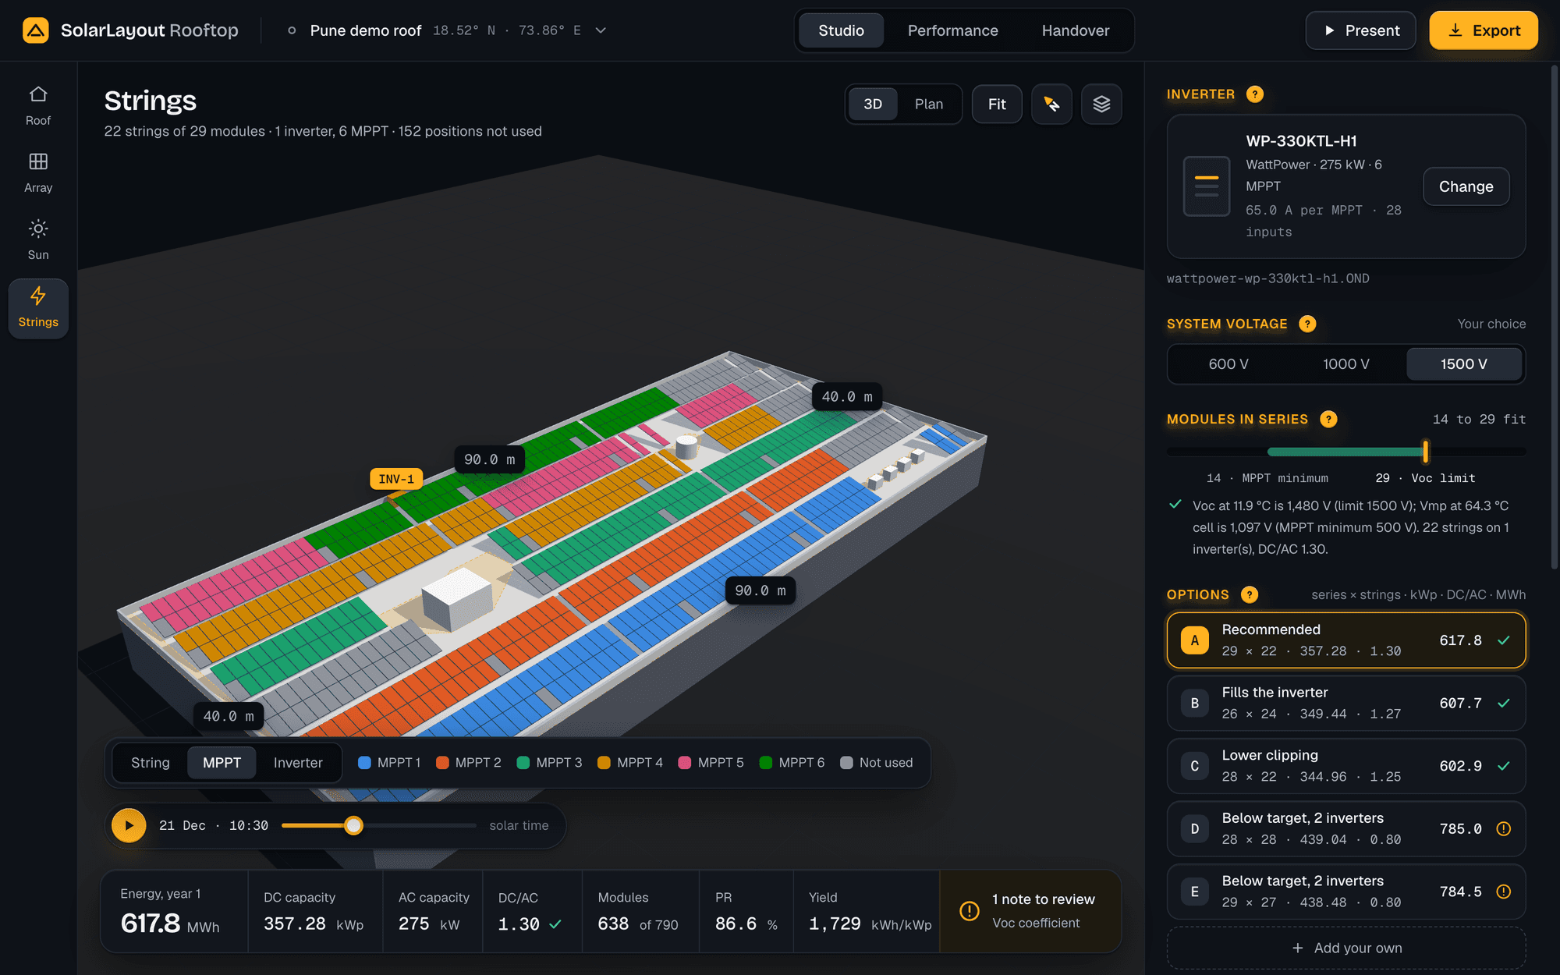Click the warning icon on option E
Viewport: 1560px width, 975px height.
pos(1504,892)
